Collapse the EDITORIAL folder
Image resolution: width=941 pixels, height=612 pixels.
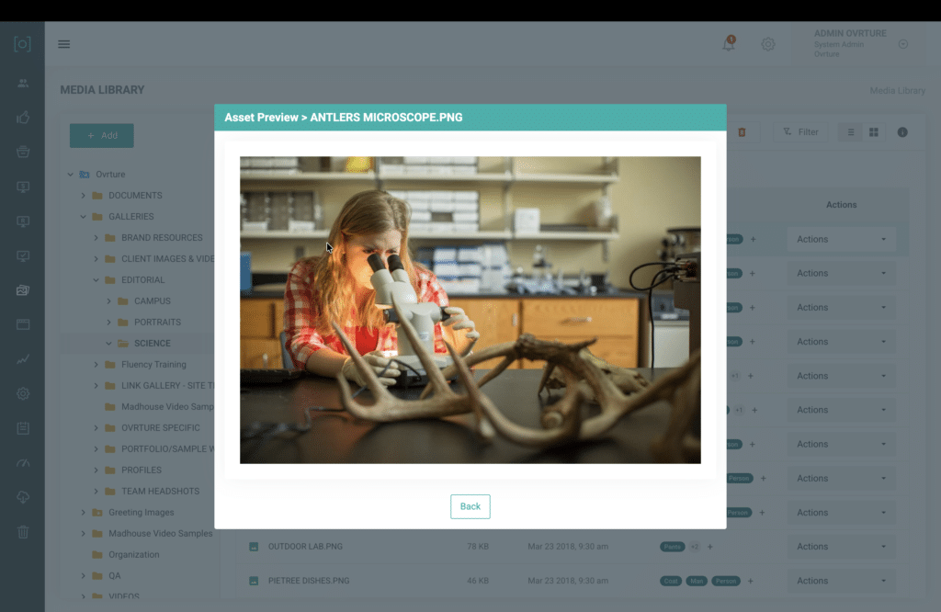tap(96, 280)
